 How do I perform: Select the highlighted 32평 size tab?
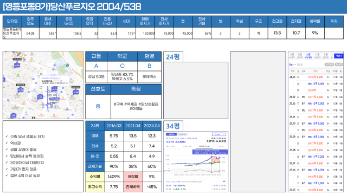tap(309, 56)
